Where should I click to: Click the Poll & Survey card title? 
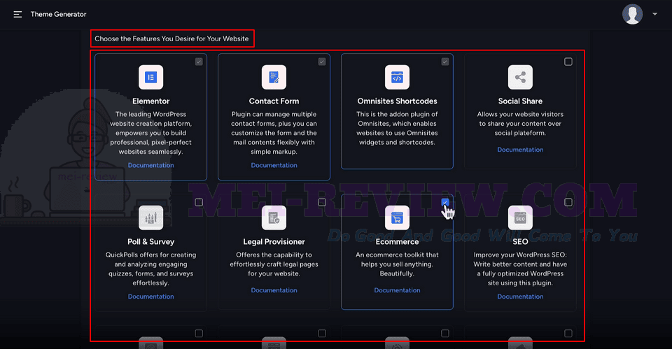point(151,241)
